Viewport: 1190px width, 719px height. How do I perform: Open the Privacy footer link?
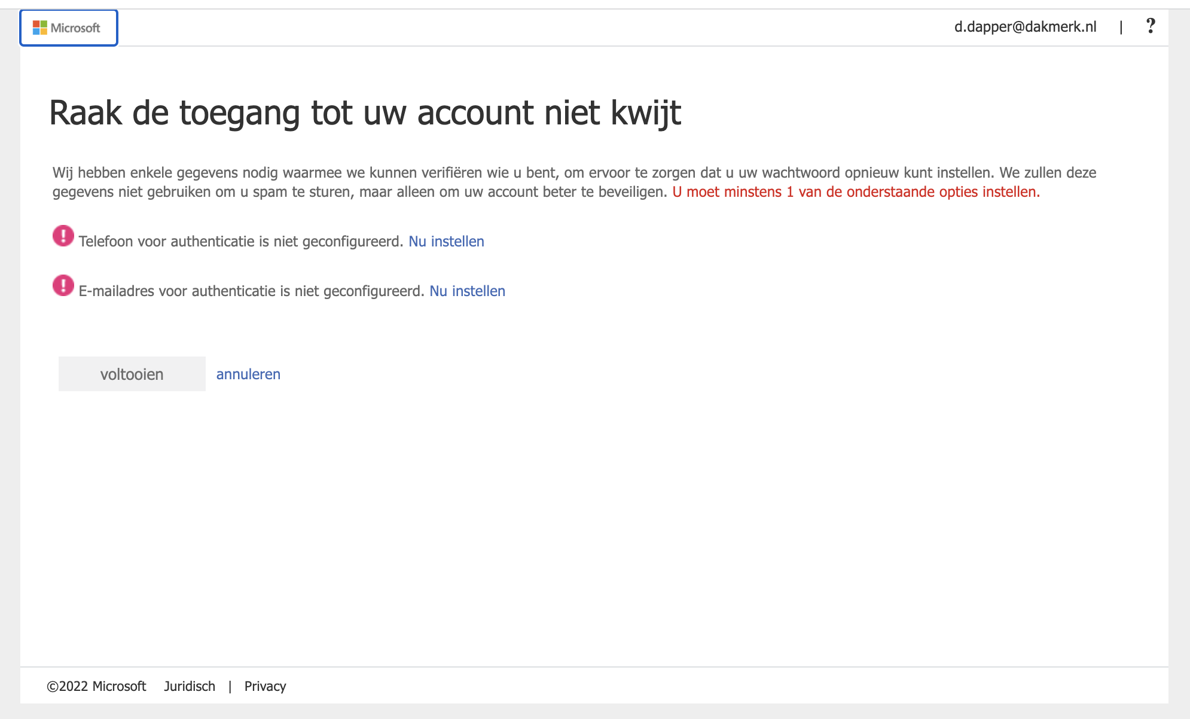(265, 686)
